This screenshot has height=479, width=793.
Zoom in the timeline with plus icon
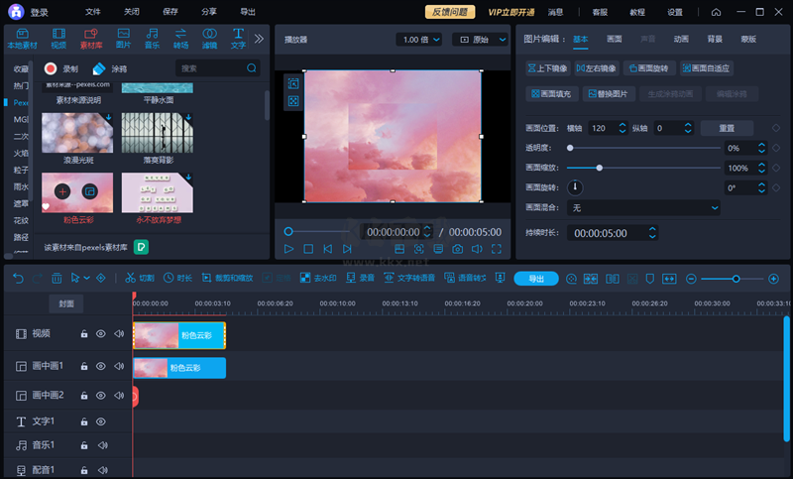774,279
